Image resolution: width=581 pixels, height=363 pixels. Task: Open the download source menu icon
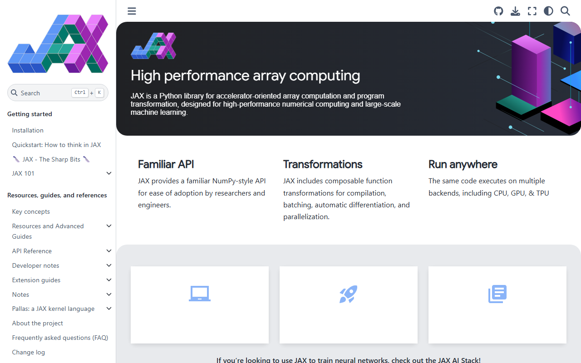pyautogui.click(x=515, y=11)
